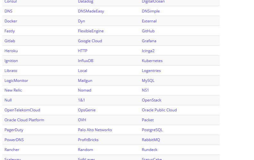Click the MySQL provider link
Viewport: 254px width, 160px height.
(148, 81)
